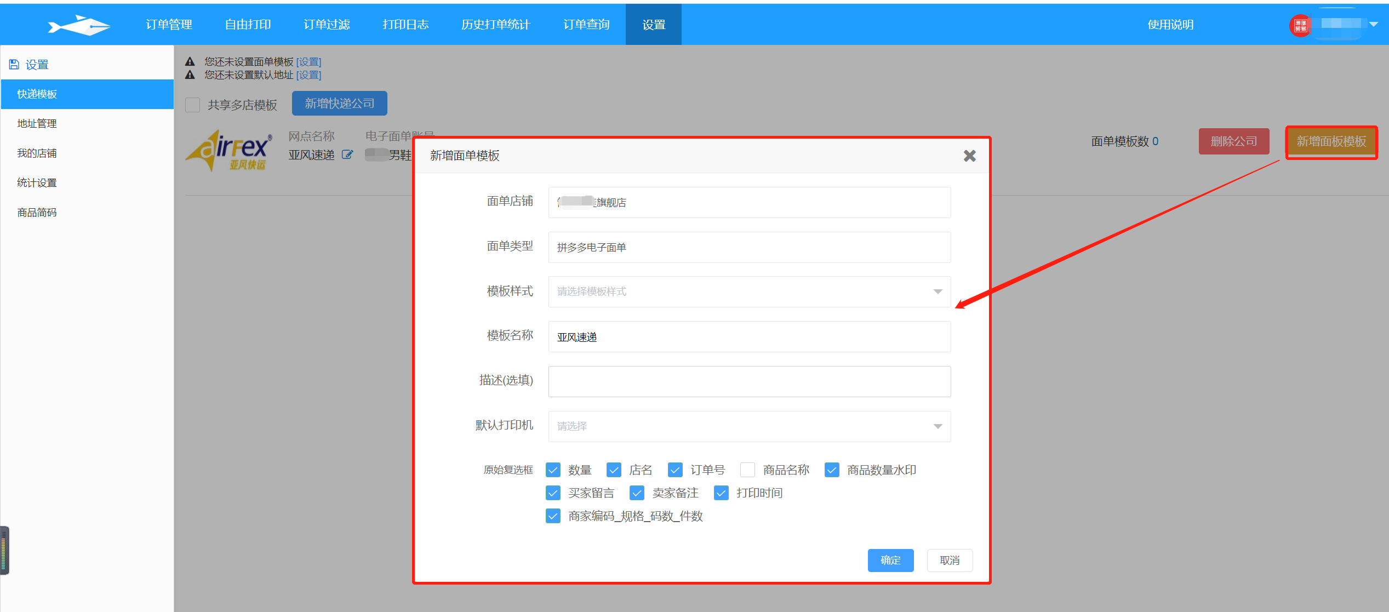Uncheck the 商品数量水印 checkbox

[x=832, y=470]
